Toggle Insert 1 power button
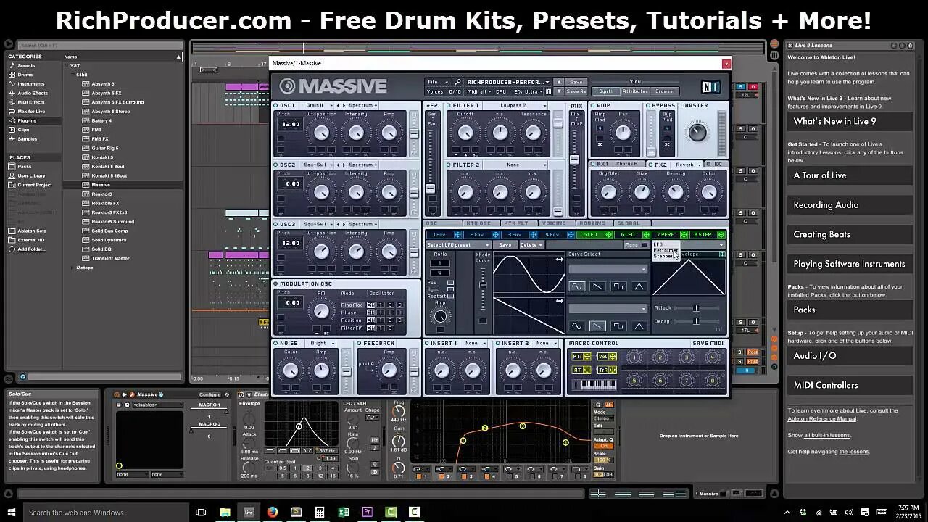 [x=427, y=344]
